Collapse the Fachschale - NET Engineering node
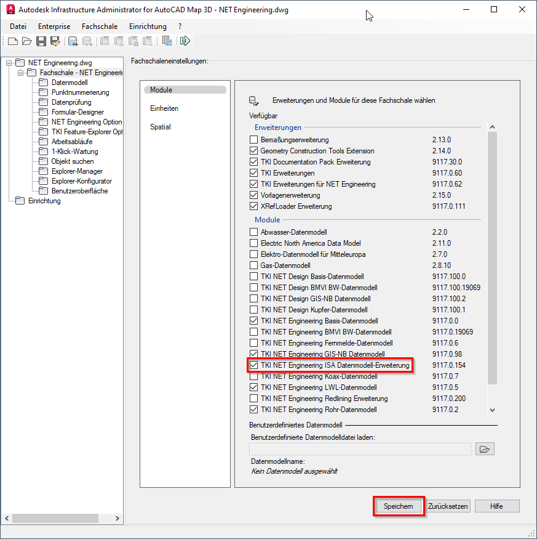This screenshot has width=537, height=539. [20, 73]
